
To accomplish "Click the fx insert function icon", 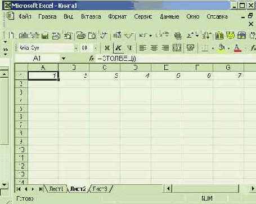I will pyautogui.click(x=91, y=59).
